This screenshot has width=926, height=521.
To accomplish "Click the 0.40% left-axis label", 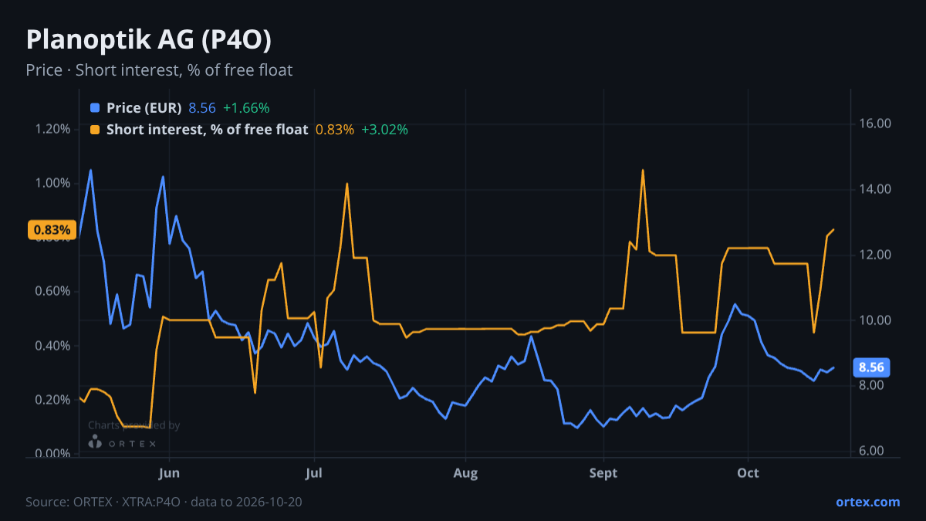I will 53,345.
